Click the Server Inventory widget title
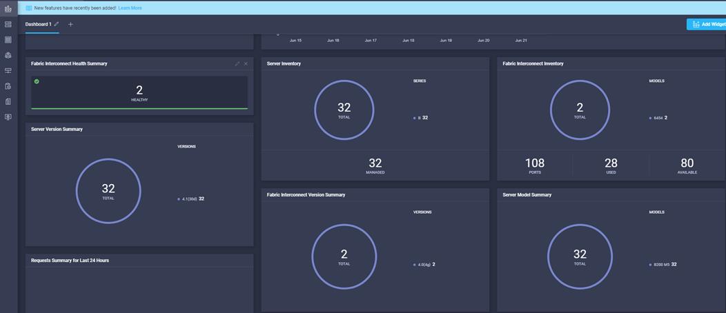This screenshot has width=726, height=313. coord(284,64)
